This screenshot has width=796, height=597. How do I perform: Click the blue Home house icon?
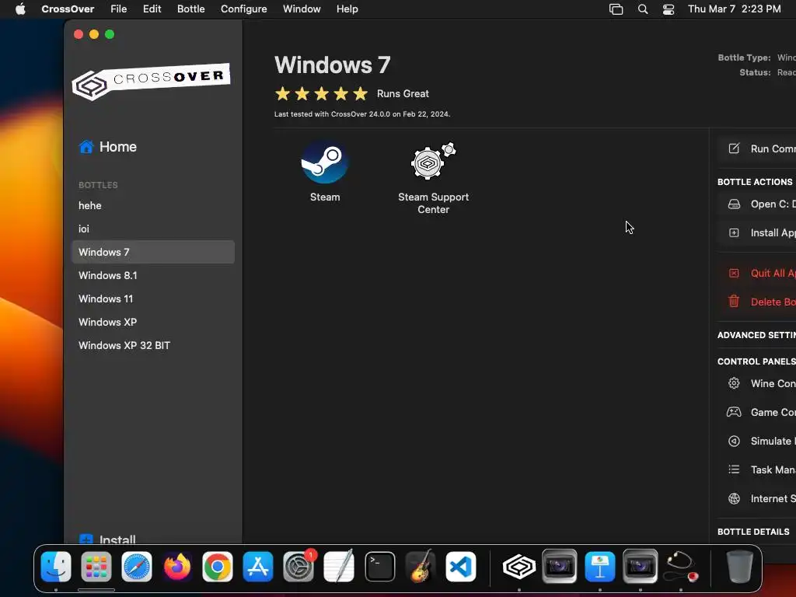coord(86,147)
